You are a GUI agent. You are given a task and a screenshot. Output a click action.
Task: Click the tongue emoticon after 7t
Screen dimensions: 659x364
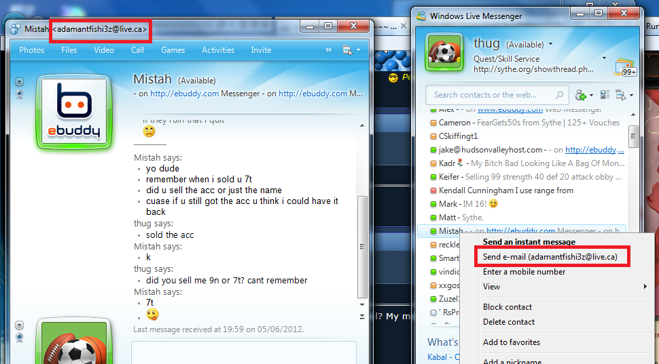(x=152, y=314)
